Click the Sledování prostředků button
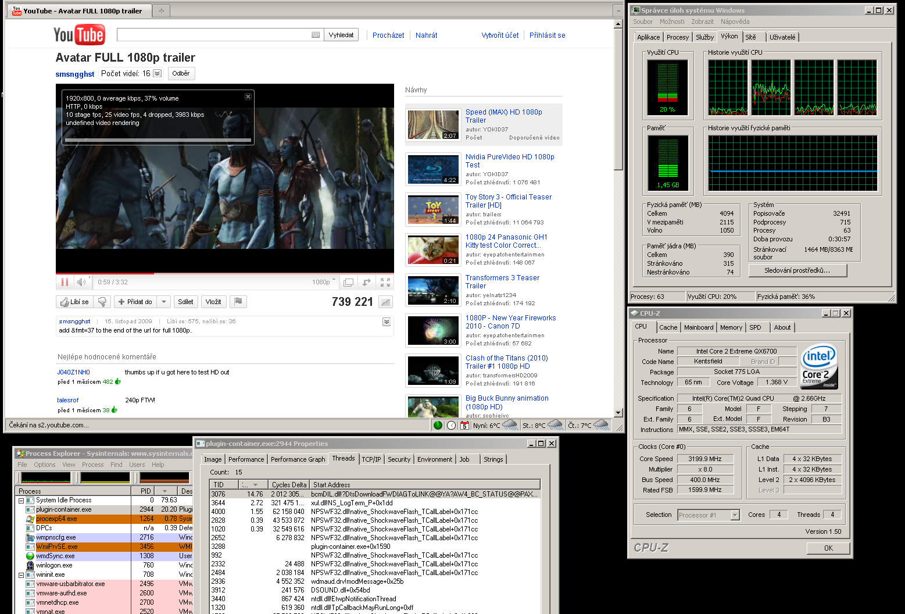Screen dimensions: 905x614 tap(797, 270)
